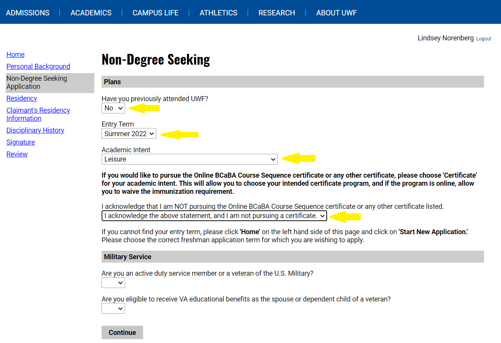Viewport: 501px width, 343px height.
Task: Open the 'previously attended UWF' dropdown
Action: point(113,108)
